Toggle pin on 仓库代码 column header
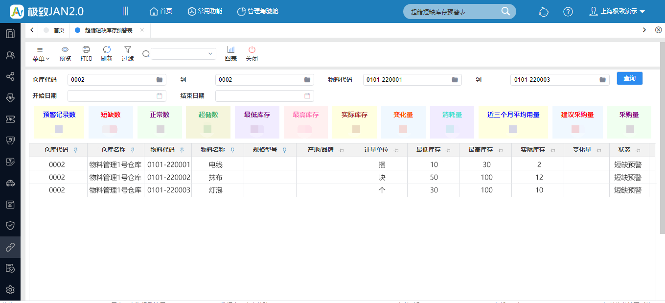Viewport: 665px width, 303px height. pyautogui.click(x=75, y=150)
